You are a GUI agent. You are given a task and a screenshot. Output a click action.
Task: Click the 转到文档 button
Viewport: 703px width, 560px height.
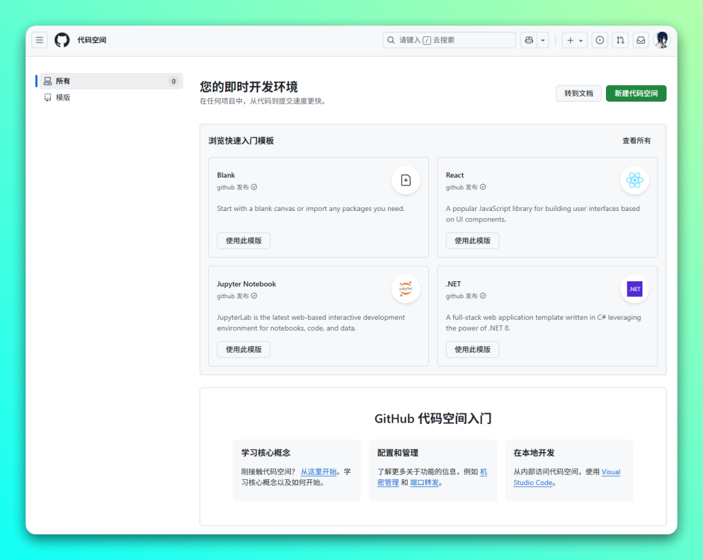(579, 93)
